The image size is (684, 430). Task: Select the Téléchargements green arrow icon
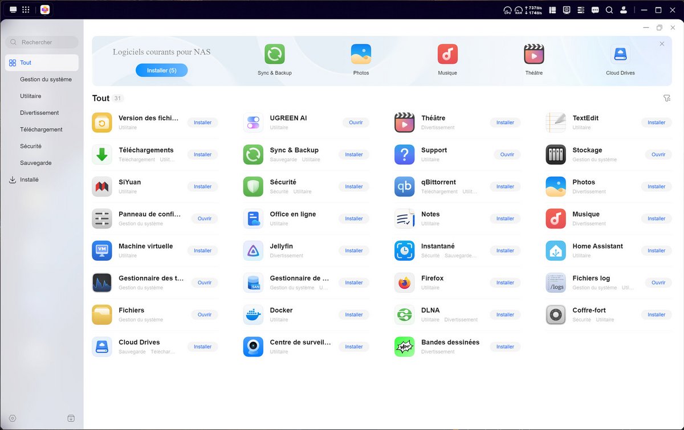[x=102, y=154]
